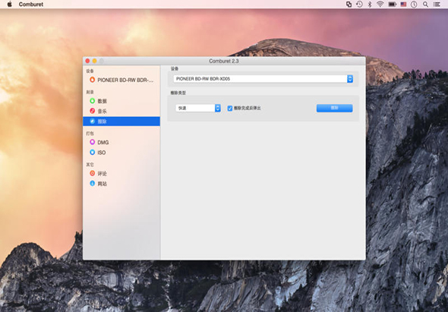The height and width of the screenshot is (312, 448).
Task: Open the 快速 erase type dropdown
Action: (x=198, y=108)
